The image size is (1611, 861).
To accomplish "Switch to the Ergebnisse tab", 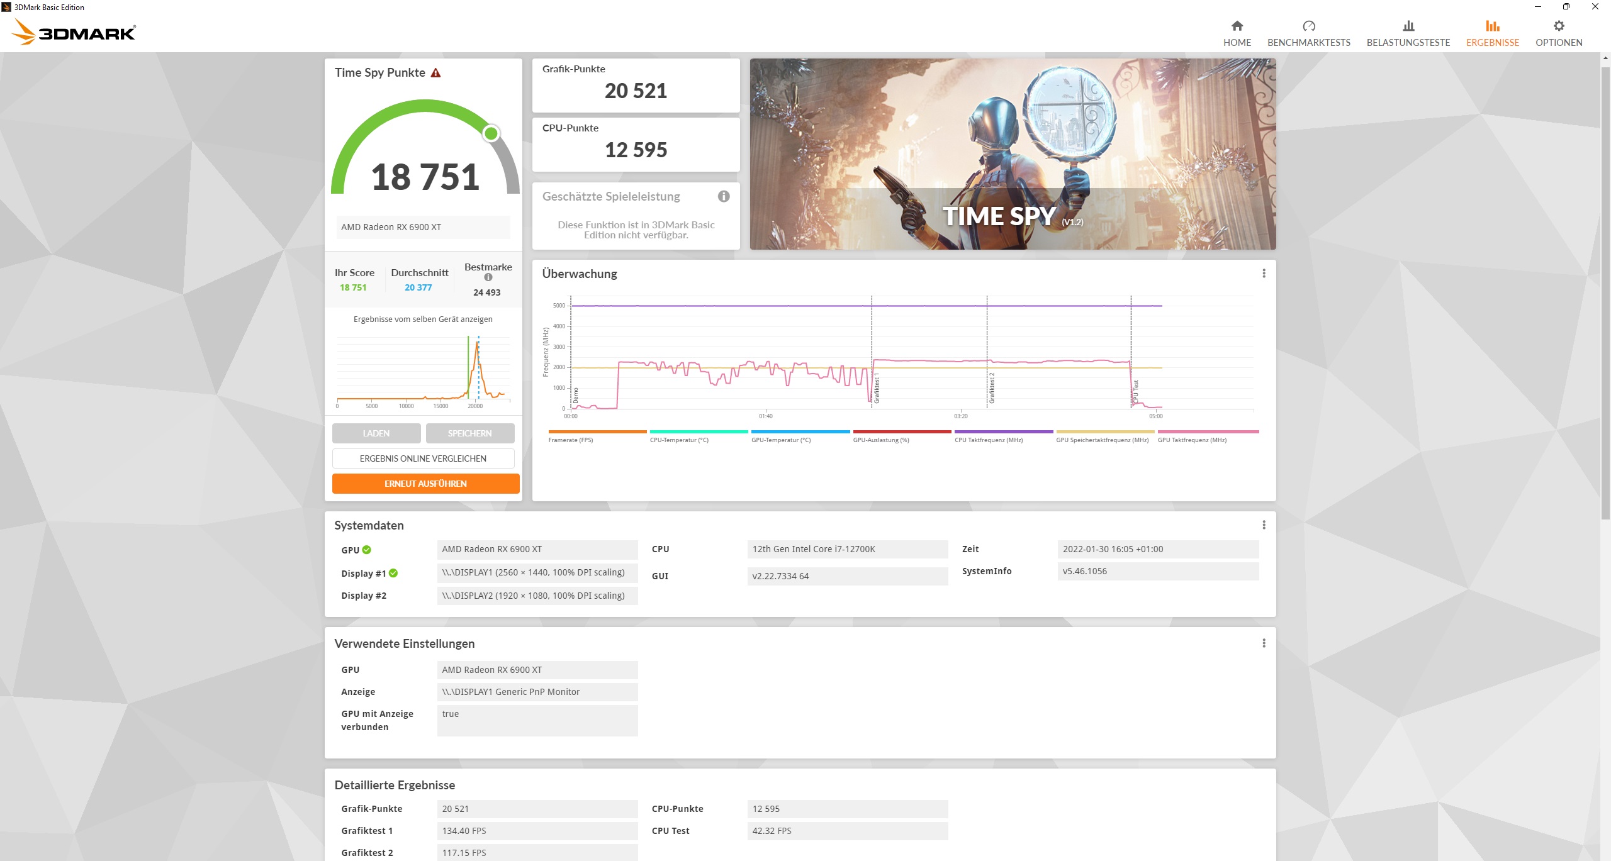I will tap(1492, 31).
